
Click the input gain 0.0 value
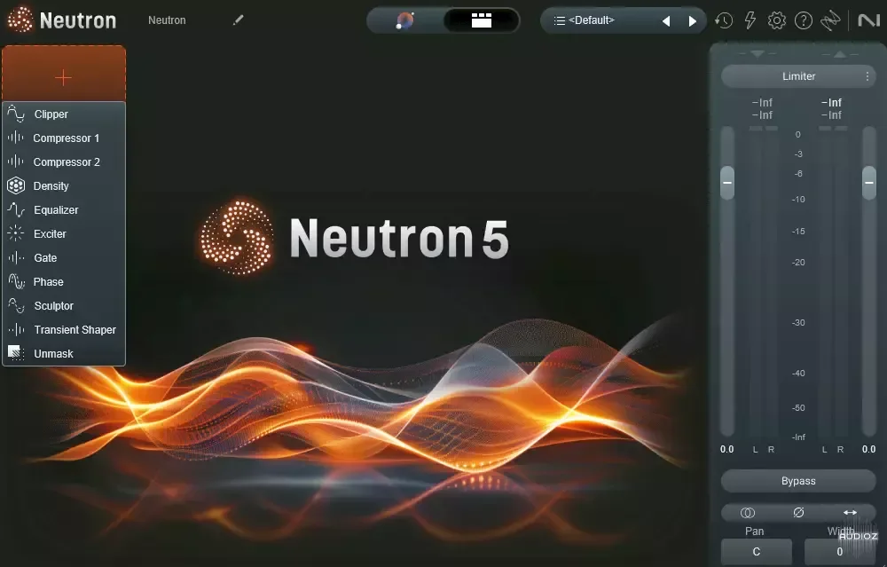727,449
